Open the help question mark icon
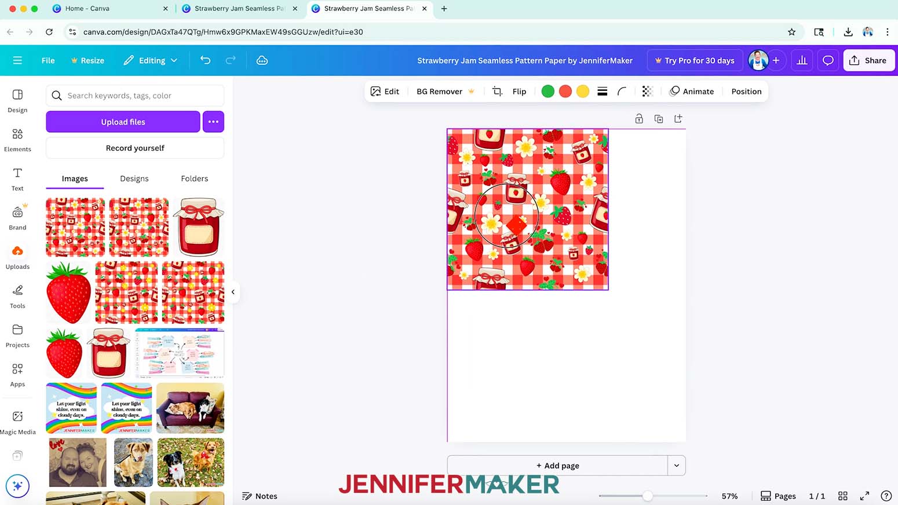 coord(886,496)
